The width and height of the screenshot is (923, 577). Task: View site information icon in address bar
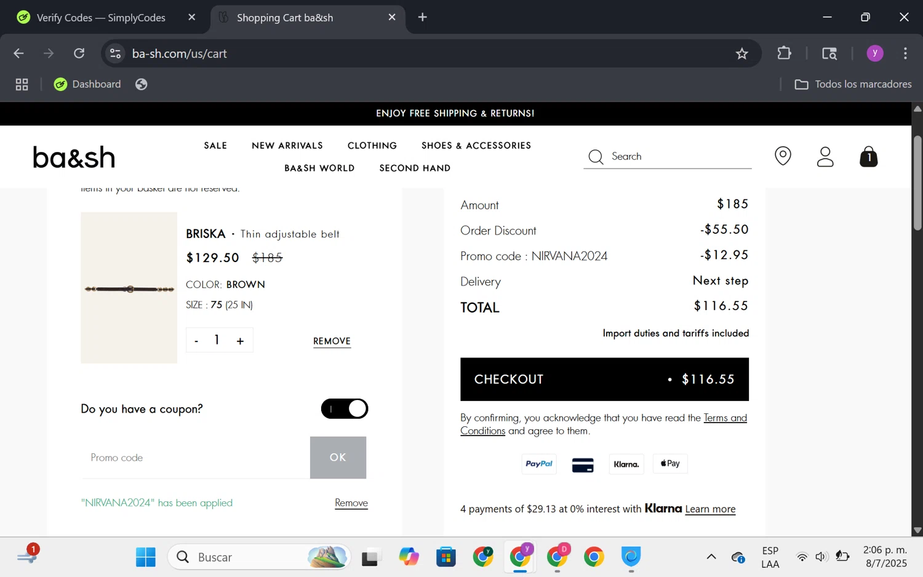115,54
